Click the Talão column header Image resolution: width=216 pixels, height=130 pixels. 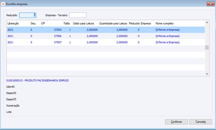(x=68, y=23)
